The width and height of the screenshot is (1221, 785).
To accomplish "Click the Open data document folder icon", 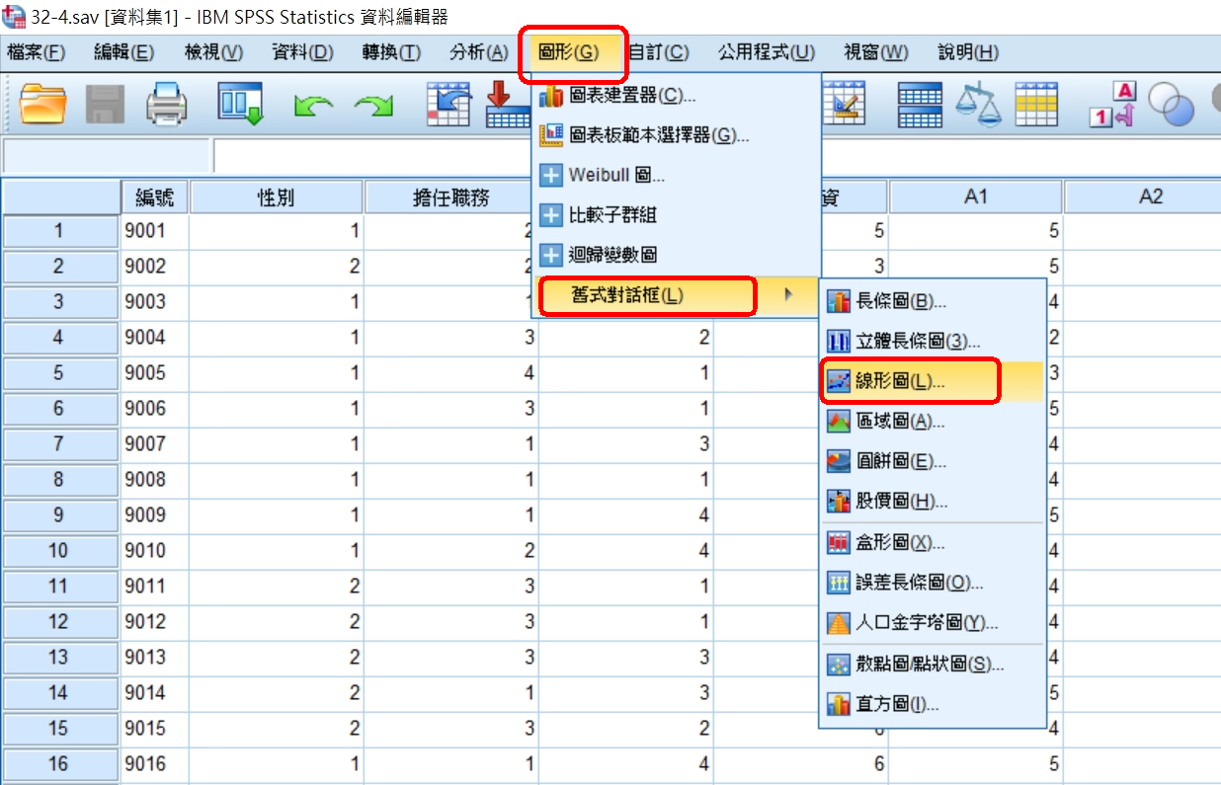I will tap(42, 104).
